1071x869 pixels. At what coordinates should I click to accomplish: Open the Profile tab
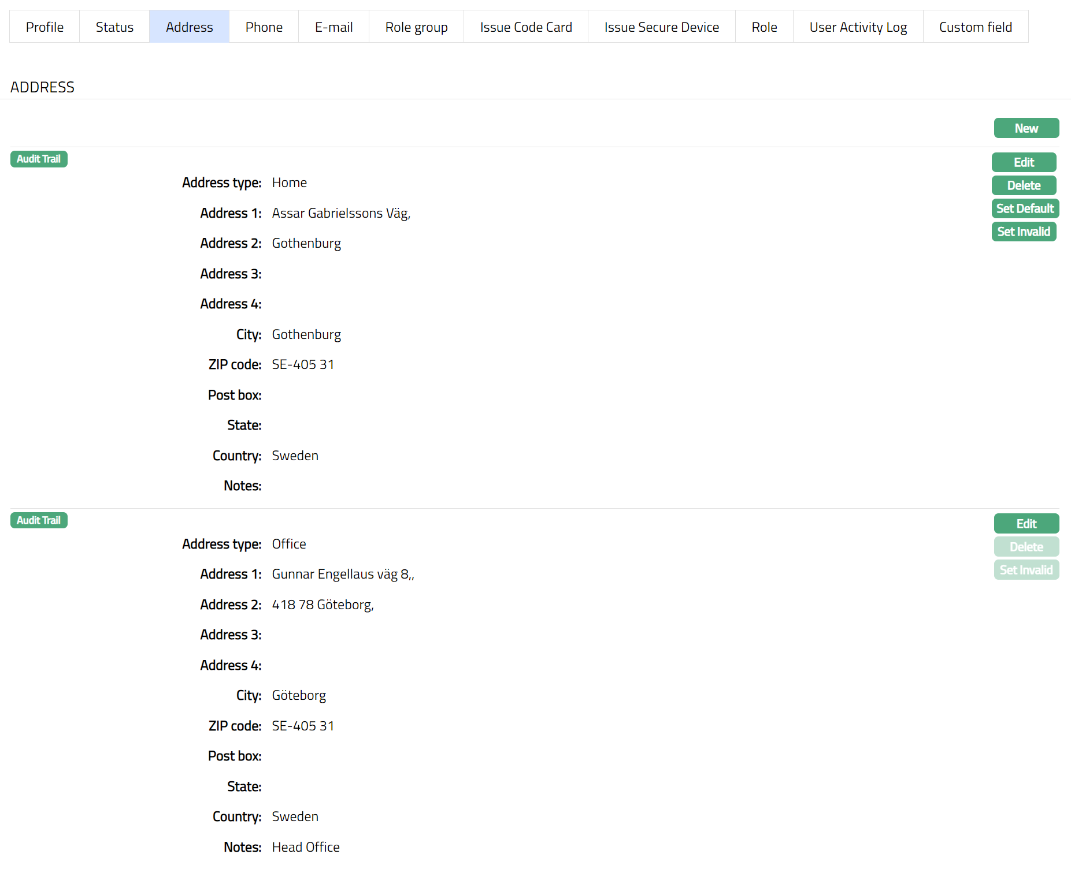point(45,27)
